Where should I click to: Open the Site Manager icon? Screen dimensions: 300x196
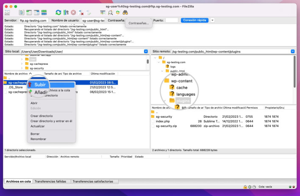coord(7,13)
